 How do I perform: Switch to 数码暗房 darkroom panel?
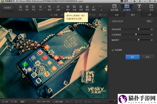coord(127,8)
